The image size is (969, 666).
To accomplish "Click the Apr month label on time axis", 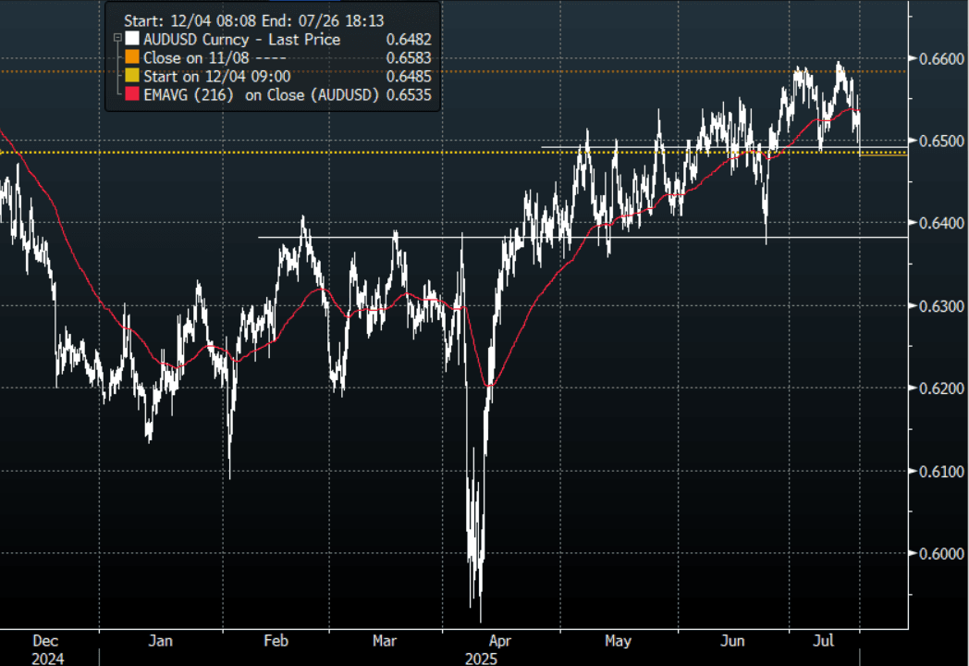I will pyautogui.click(x=499, y=640).
